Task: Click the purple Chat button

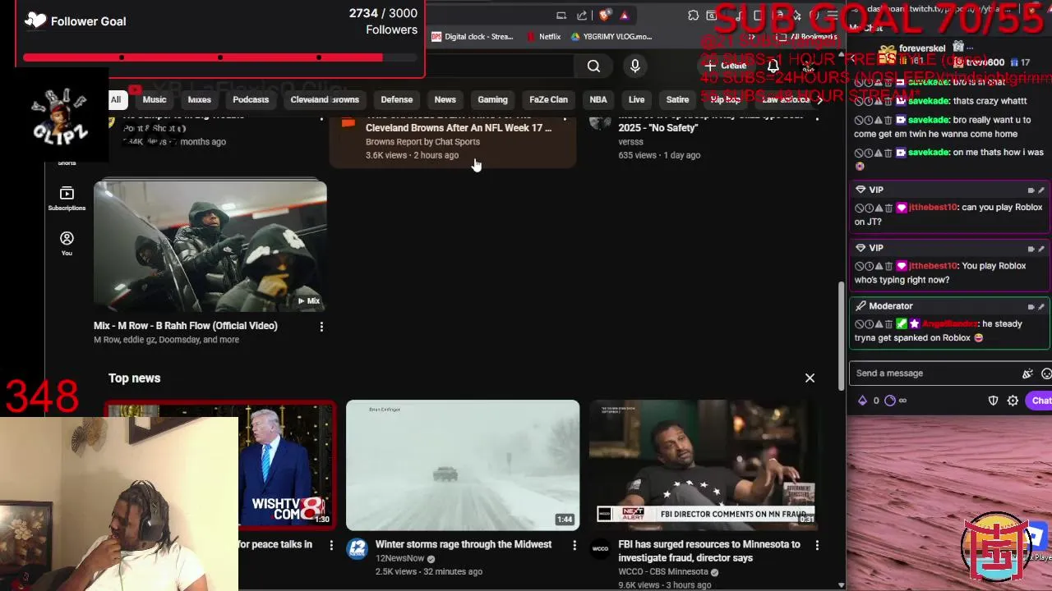Action: (x=1040, y=401)
